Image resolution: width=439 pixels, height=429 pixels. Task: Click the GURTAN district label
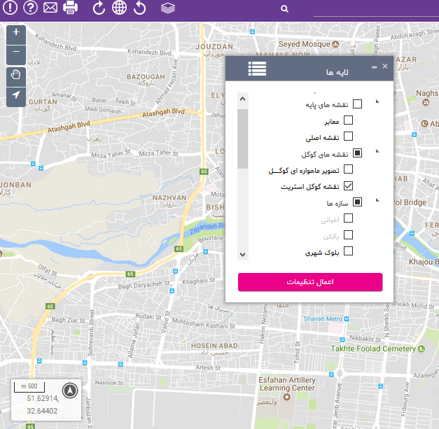pos(43,102)
